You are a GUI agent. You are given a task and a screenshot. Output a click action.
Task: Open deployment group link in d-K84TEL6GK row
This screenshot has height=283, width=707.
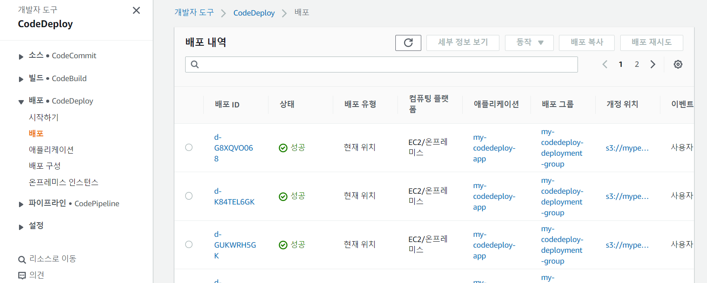click(562, 196)
